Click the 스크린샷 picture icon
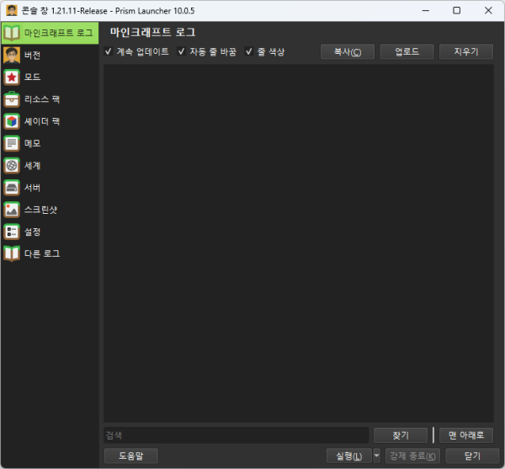Screen dimensions: 505x469 (x=12, y=210)
